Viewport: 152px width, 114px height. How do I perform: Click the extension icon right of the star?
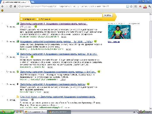point(136,6)
